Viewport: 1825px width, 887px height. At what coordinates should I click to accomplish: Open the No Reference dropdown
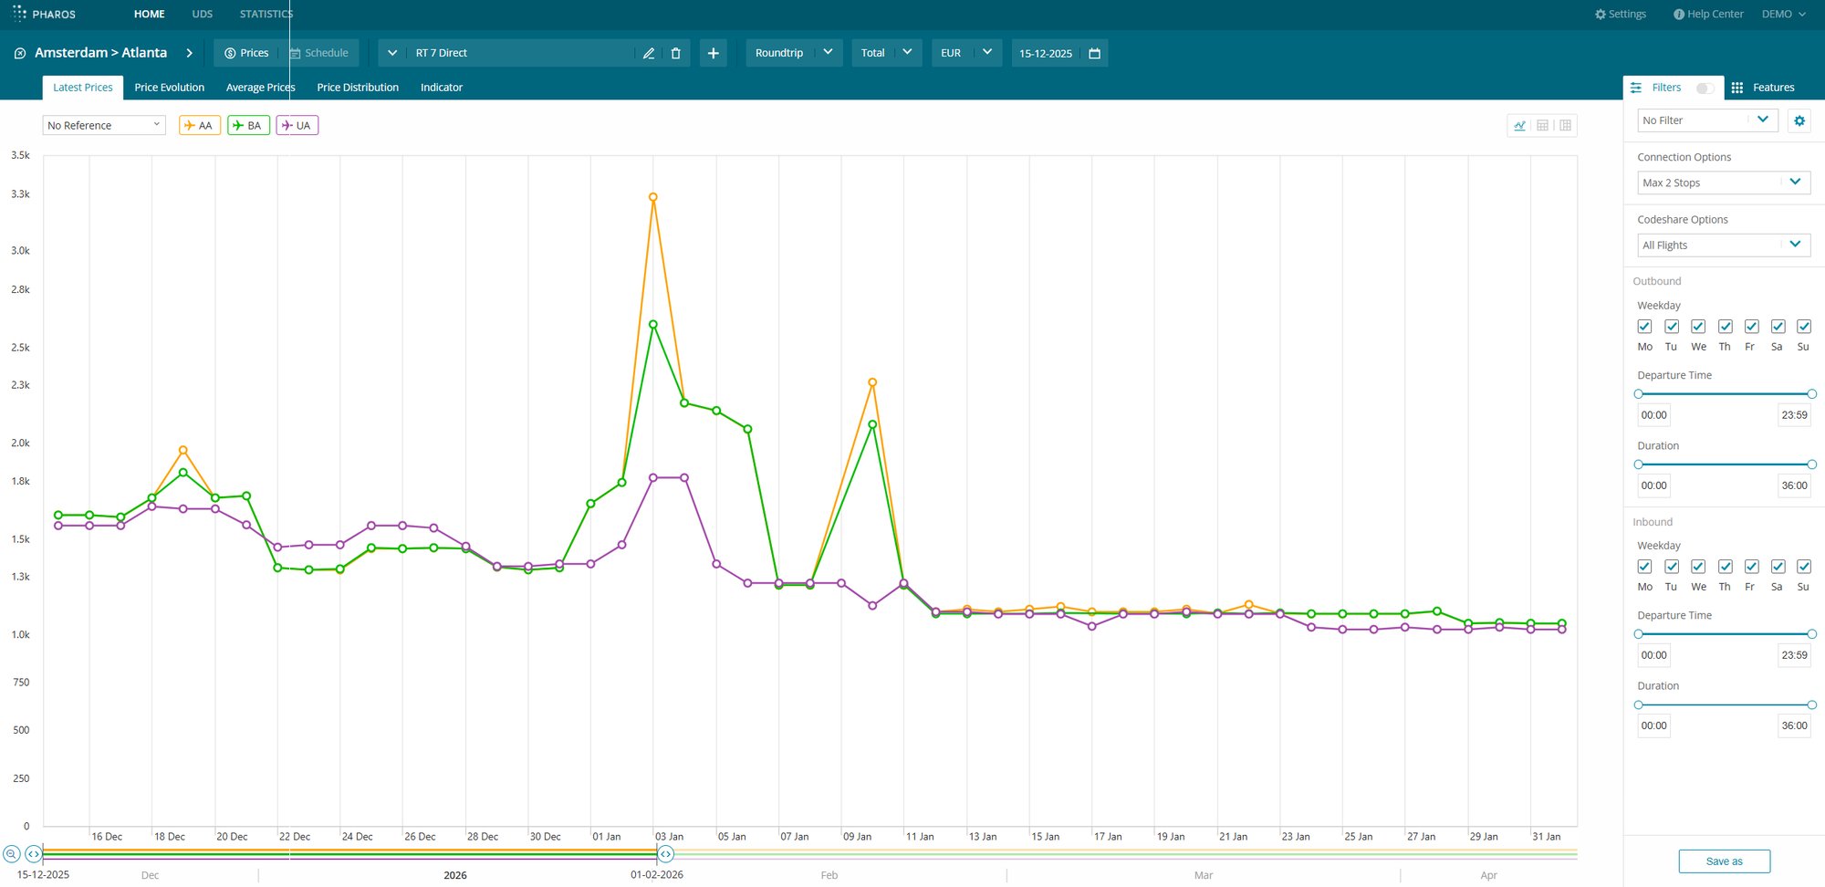[x=103, y=126]
